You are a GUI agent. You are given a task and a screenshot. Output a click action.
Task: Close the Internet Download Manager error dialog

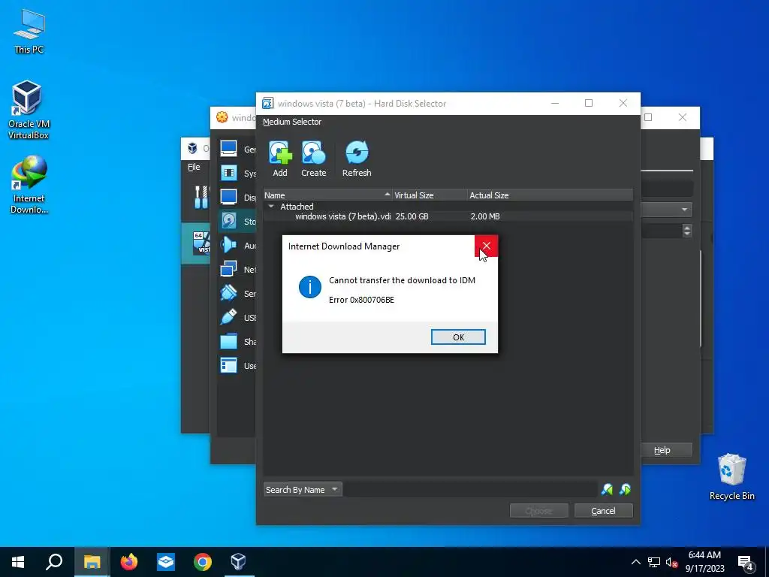[486, 246]
